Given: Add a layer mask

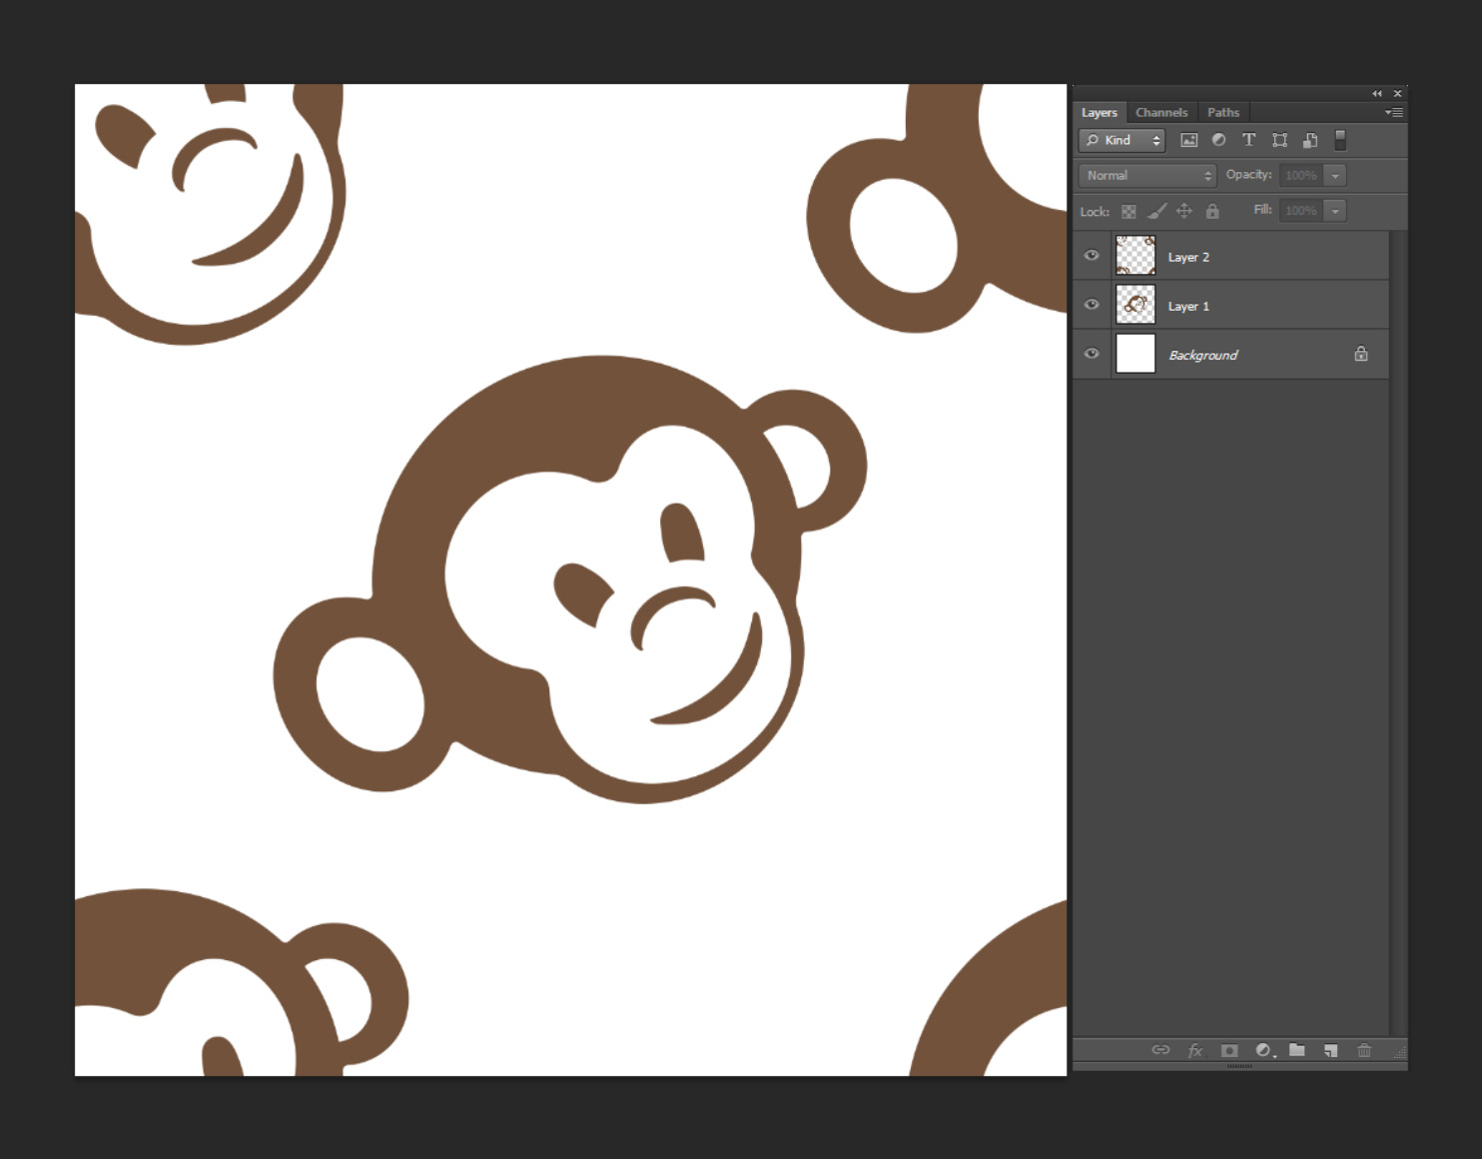Looking at the screenshot, I should pos(1230,1050).
